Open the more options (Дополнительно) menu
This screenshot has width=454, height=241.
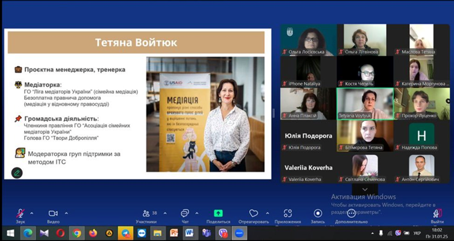tap(351, 213)
